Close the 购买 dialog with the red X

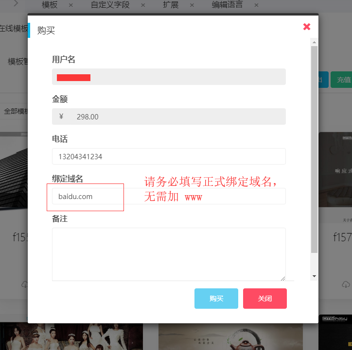pos(307,27)
